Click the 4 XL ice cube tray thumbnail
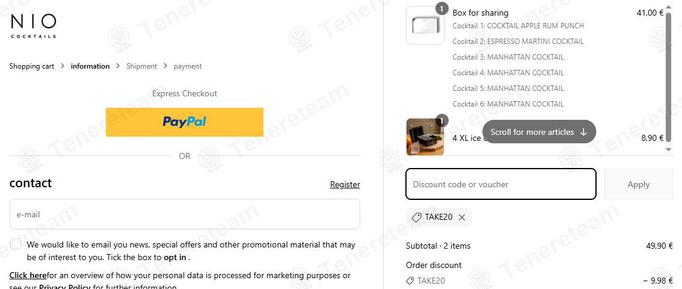682x289 pixels. pyautogui.click(x=425, y=137)
